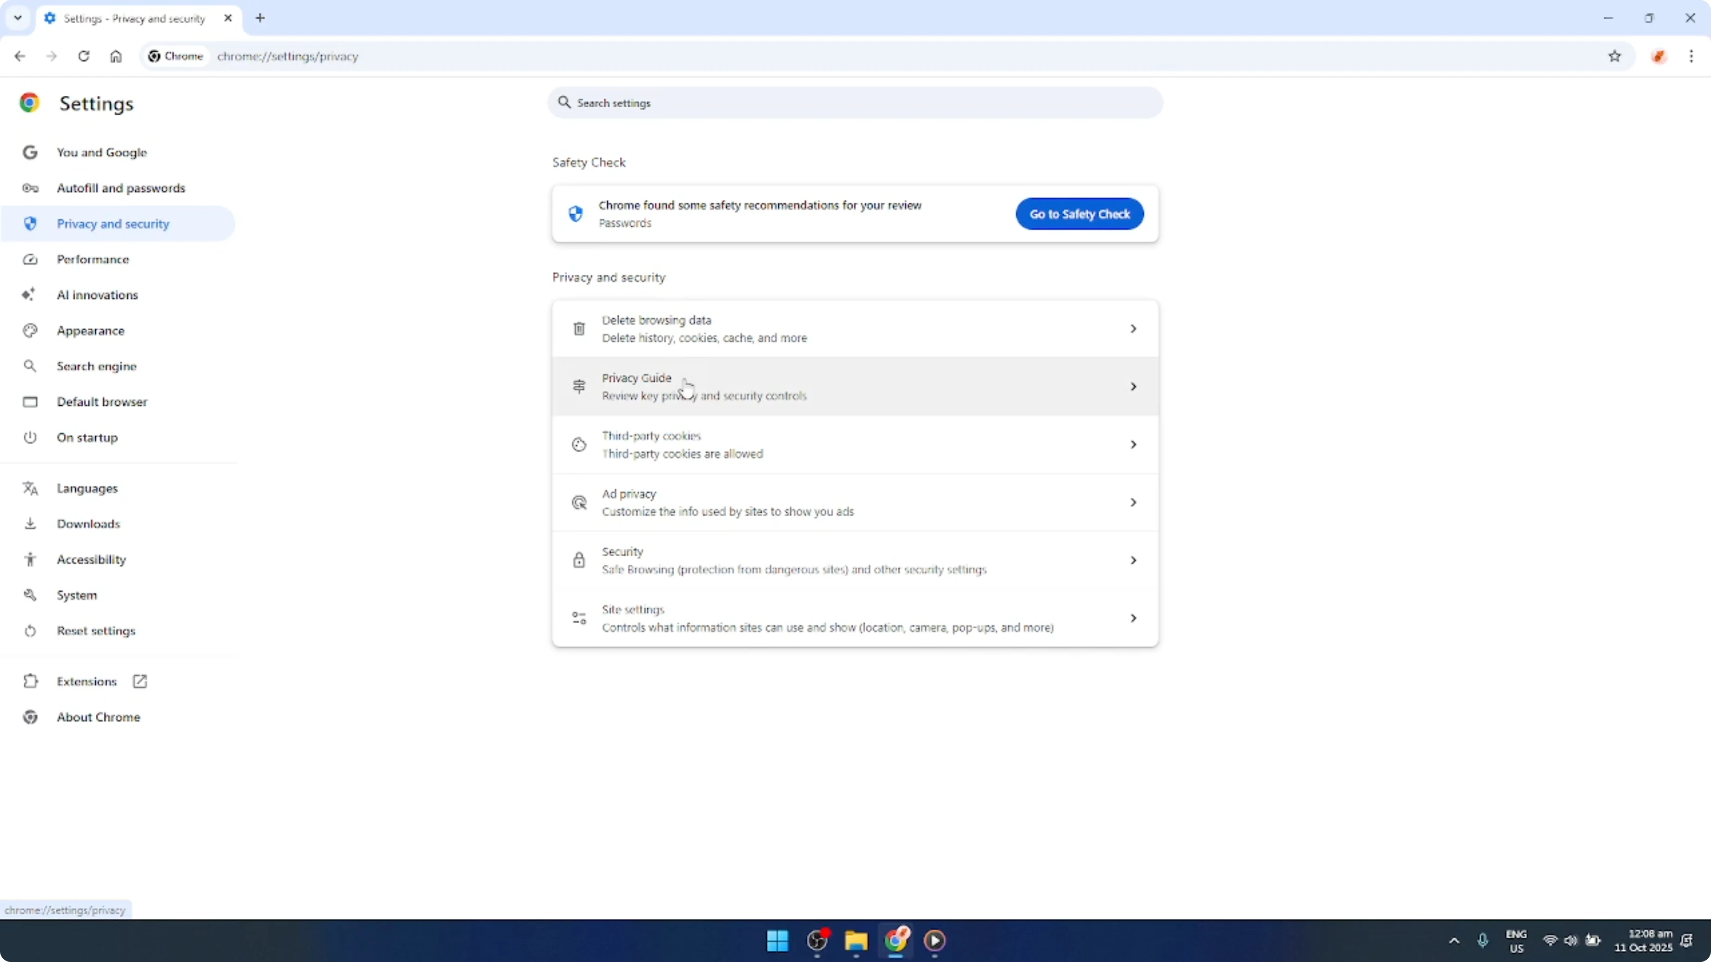
Task: Select Privacy and security in sidebar
Action: point(118,224)
